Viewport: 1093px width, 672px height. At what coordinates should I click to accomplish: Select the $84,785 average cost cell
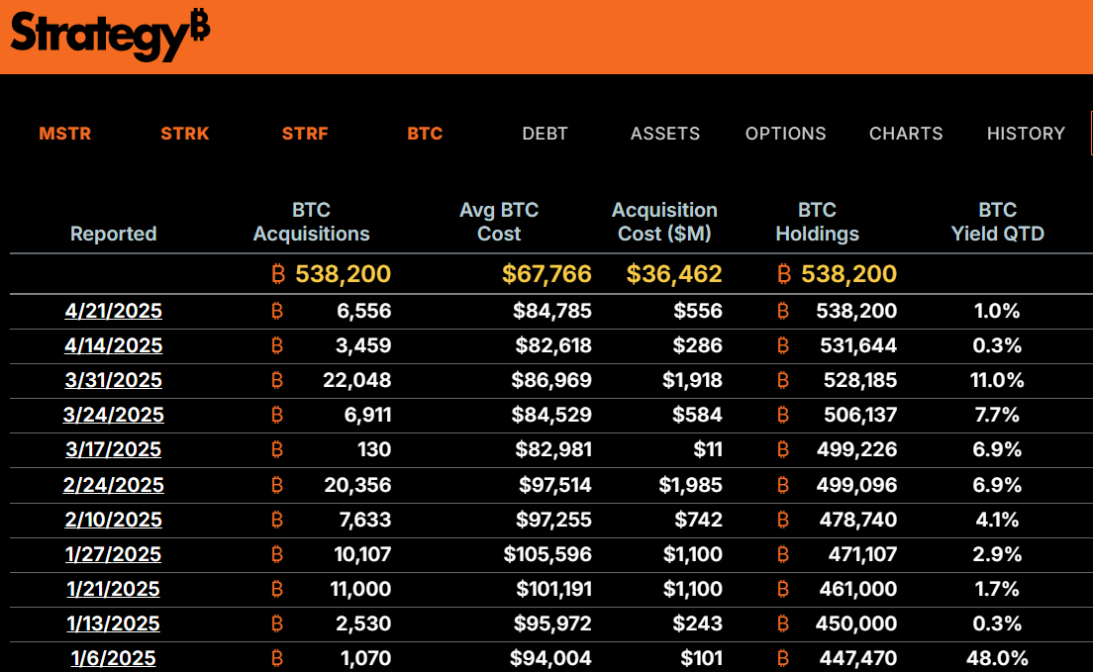coord(552,311)
